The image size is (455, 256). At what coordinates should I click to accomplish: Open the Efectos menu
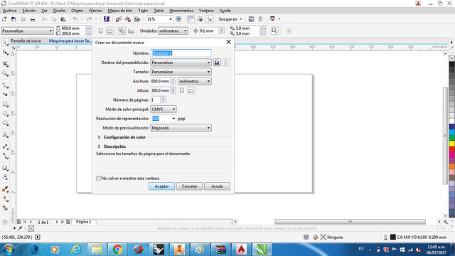95,11
